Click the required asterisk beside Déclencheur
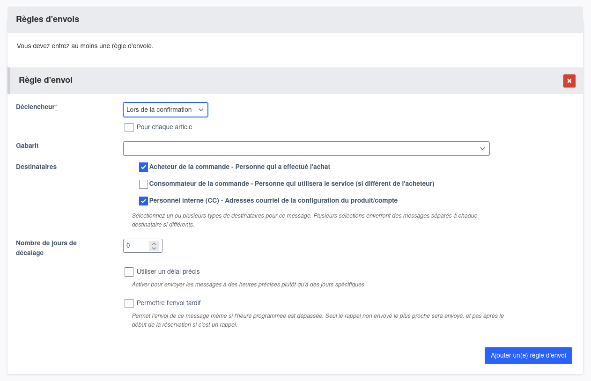 click(56, 107)
